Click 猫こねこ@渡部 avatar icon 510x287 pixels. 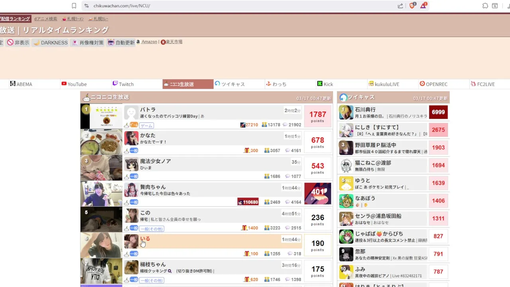point(346,165)
